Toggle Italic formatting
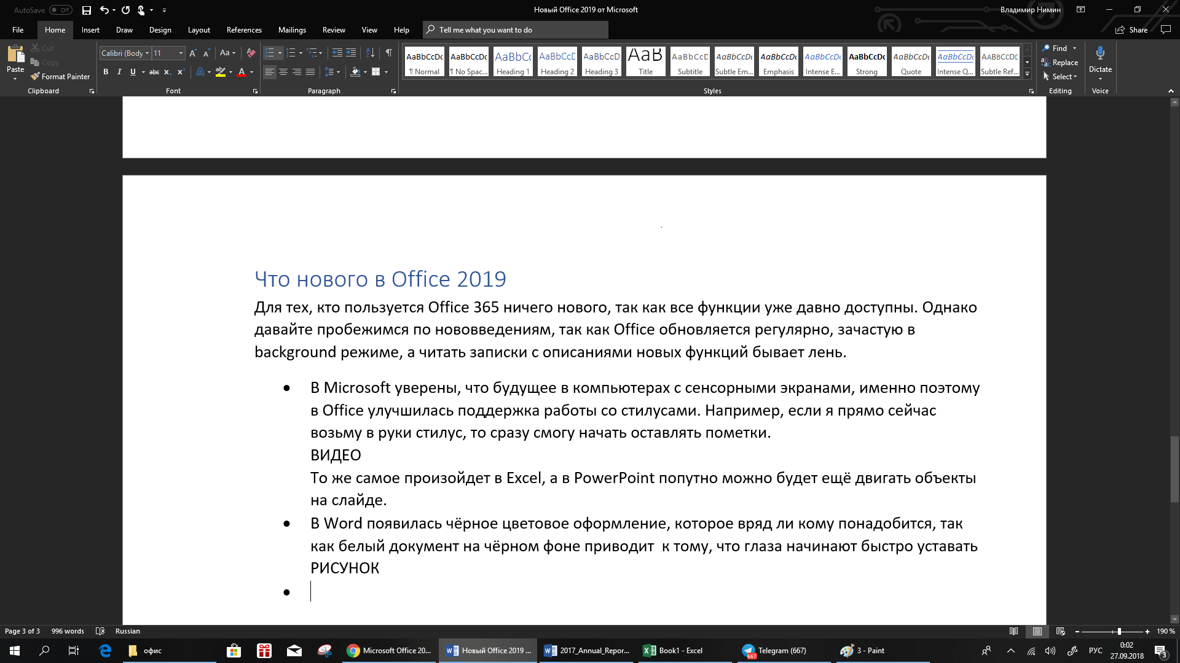Viewport: 1180px width, 663px height. 119,72
